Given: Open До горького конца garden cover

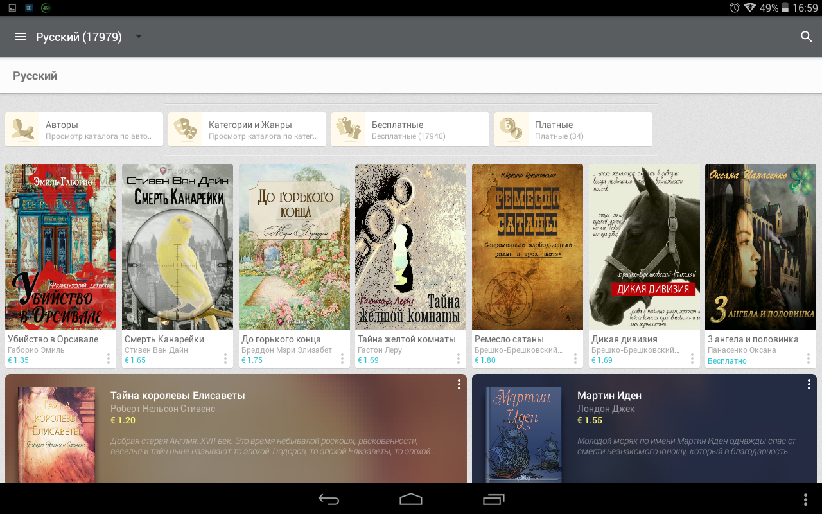Looking at the screenshot, I should (x=294, y=247).
